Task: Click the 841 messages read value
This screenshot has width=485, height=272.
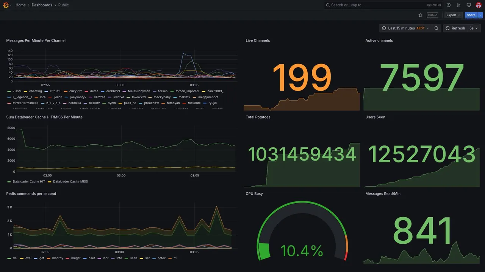Action: point(422,230)
